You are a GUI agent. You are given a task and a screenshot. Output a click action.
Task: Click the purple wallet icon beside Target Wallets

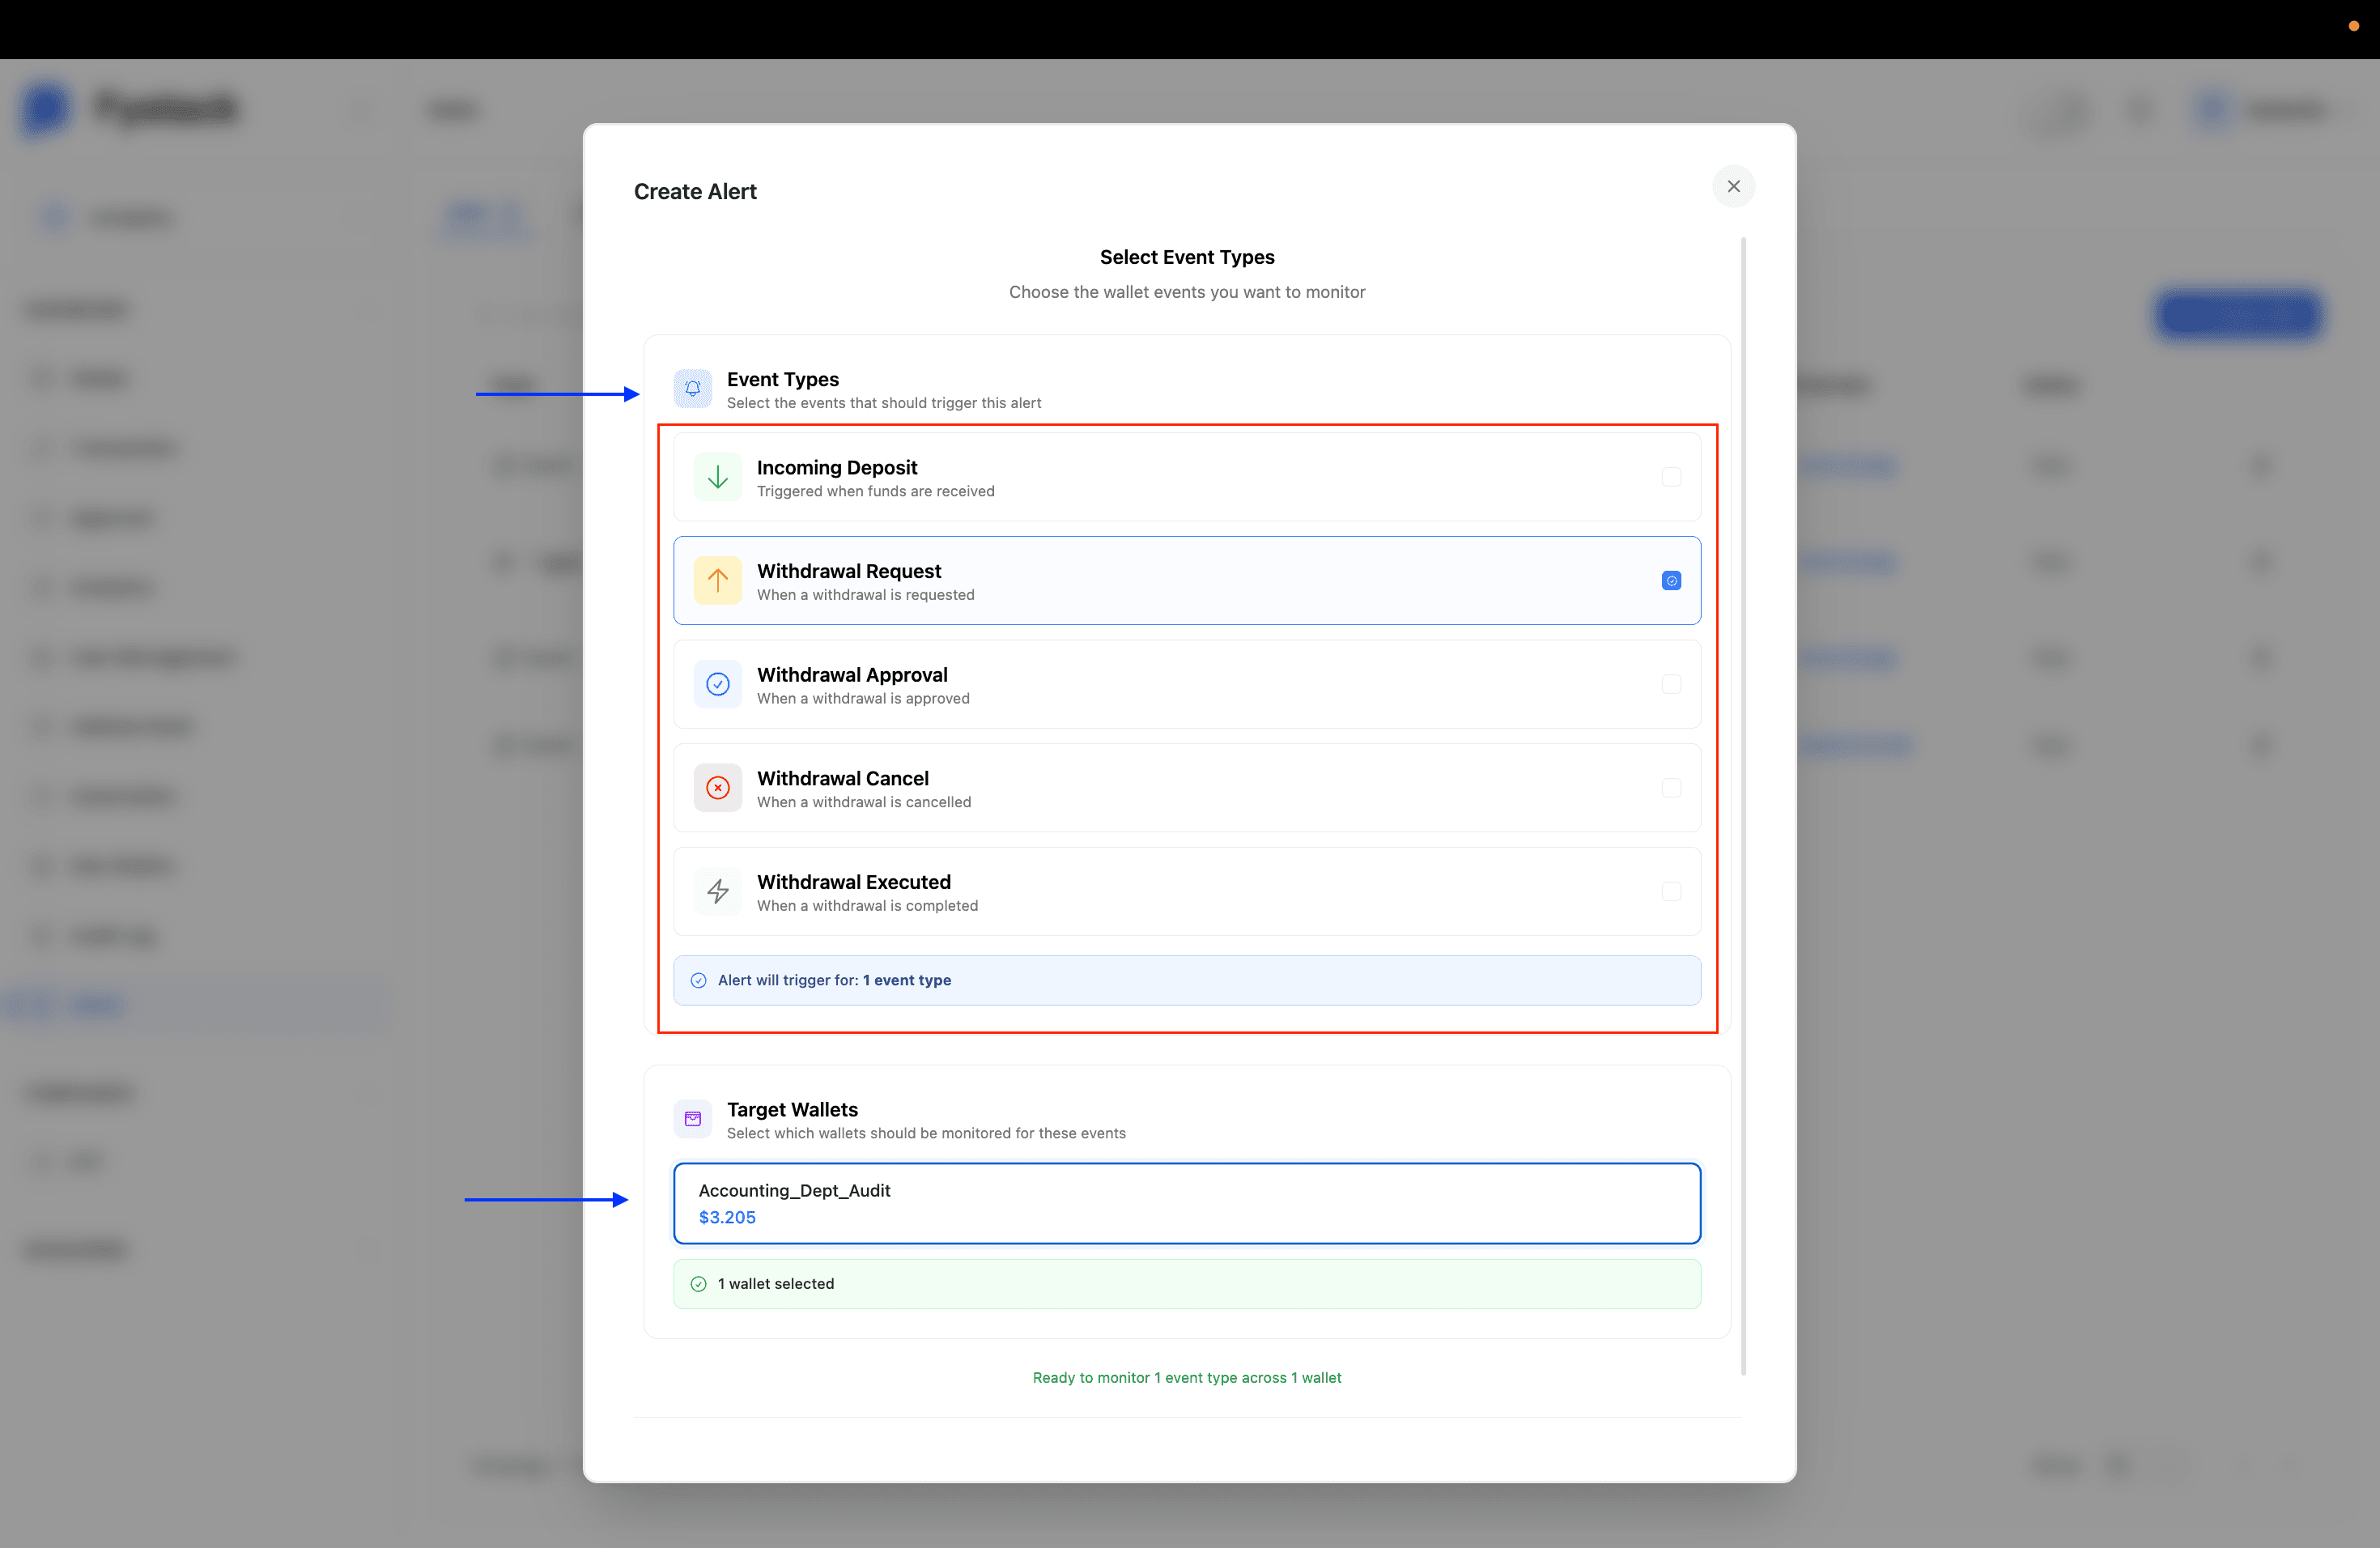coord(692,1119)
